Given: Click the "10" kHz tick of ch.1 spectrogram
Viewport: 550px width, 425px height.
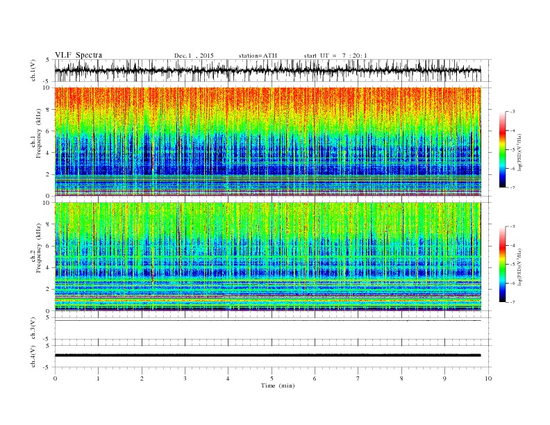Looking at the screenshot, I should [x=48, y=87].
